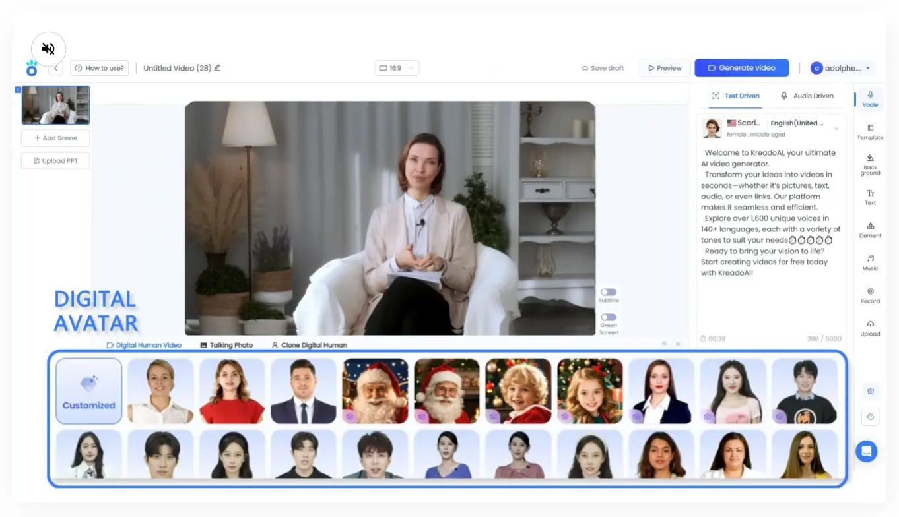Image resolution: width=899 pixels, height=517 pixels.
Task: Enable the Green Screen switch
Action: (608, 317)
